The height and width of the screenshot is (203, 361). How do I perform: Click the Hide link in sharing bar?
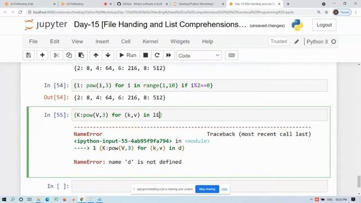coord(224,189)
